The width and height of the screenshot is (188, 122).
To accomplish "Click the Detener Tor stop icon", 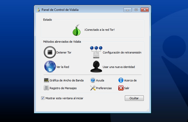I will [x=50, y=52].
